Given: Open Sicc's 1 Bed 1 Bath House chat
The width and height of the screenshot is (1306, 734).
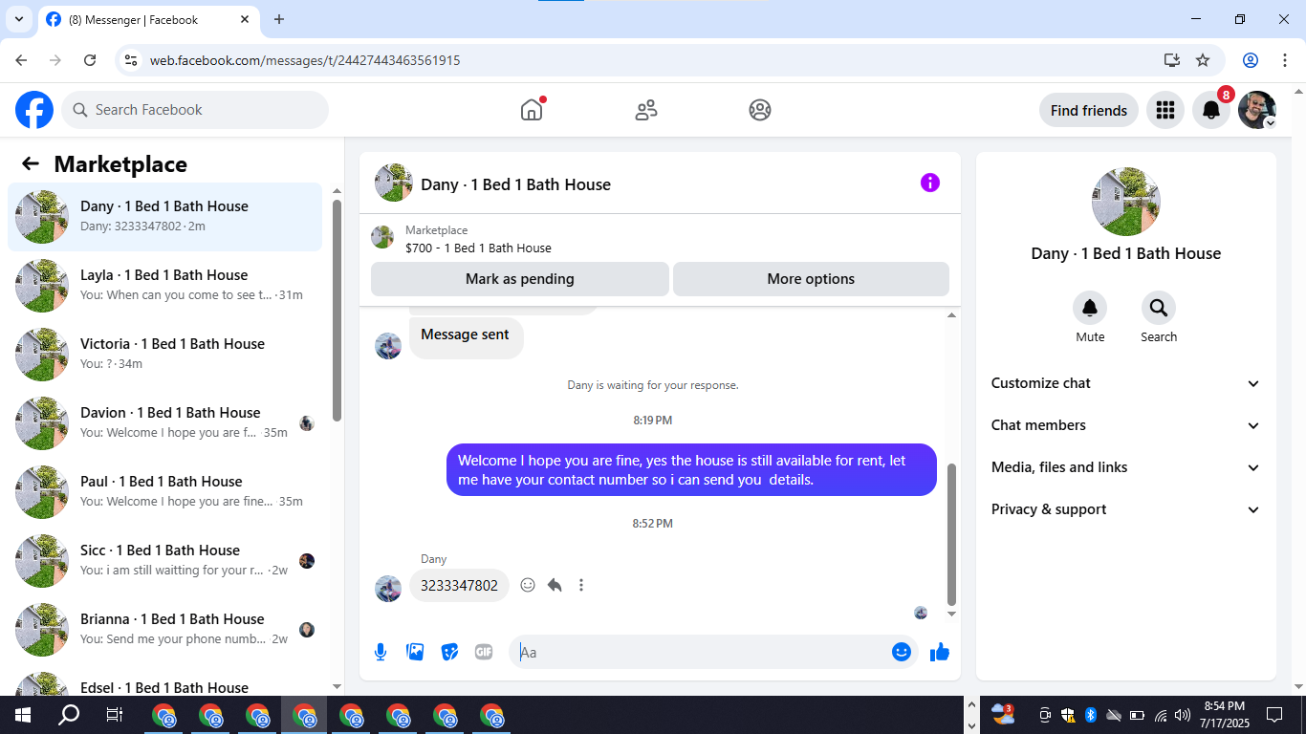Looking at the screenshot, I should click(165, 561).
